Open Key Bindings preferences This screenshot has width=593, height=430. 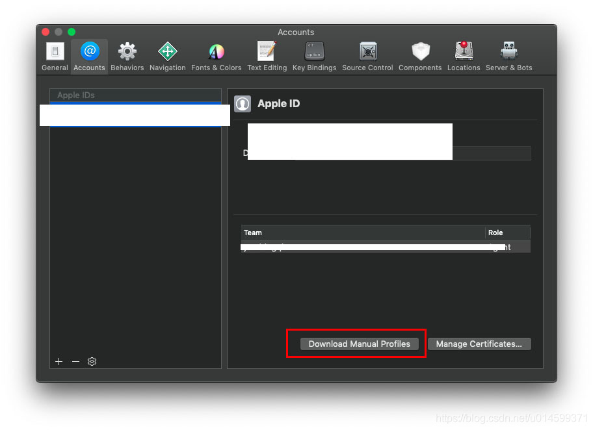(x=314, y=57)
